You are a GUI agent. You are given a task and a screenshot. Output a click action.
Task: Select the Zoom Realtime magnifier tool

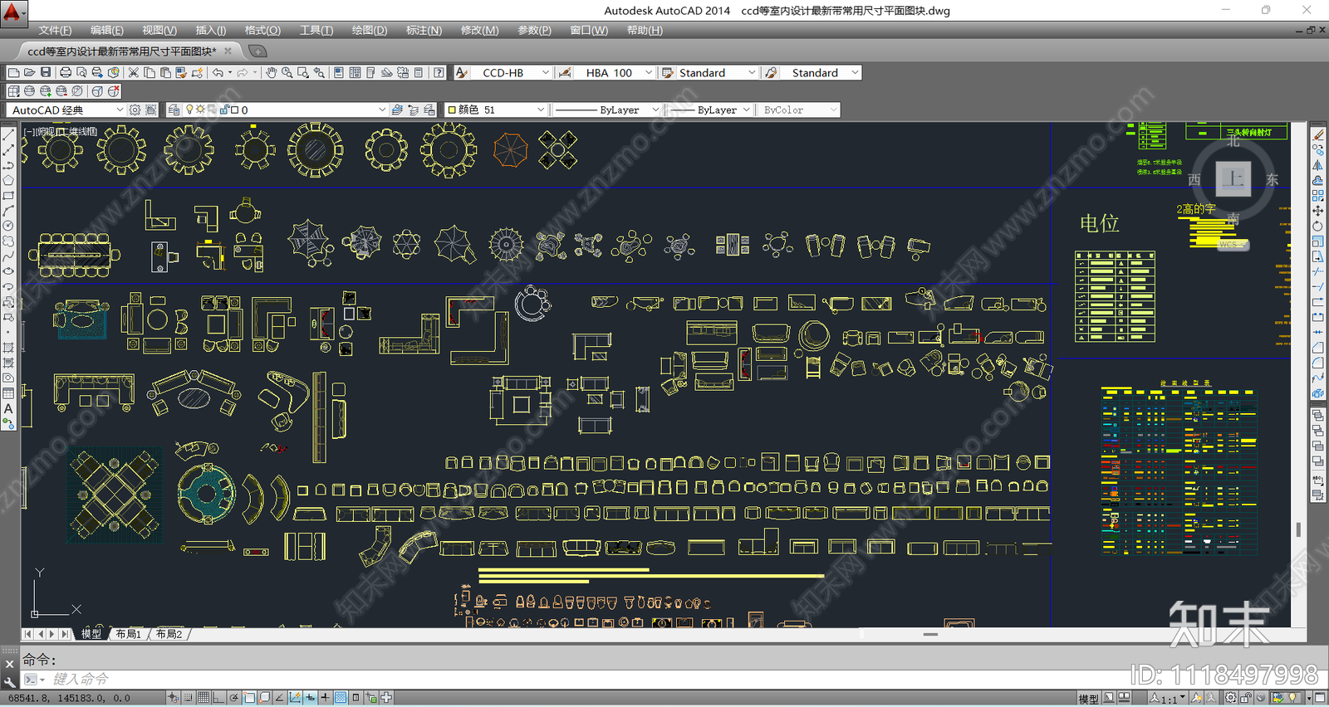coord(287,73)
